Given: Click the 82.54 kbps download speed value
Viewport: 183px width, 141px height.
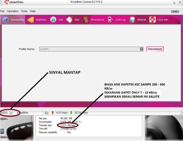Looking at the screenshot, I should coord(81,113).
